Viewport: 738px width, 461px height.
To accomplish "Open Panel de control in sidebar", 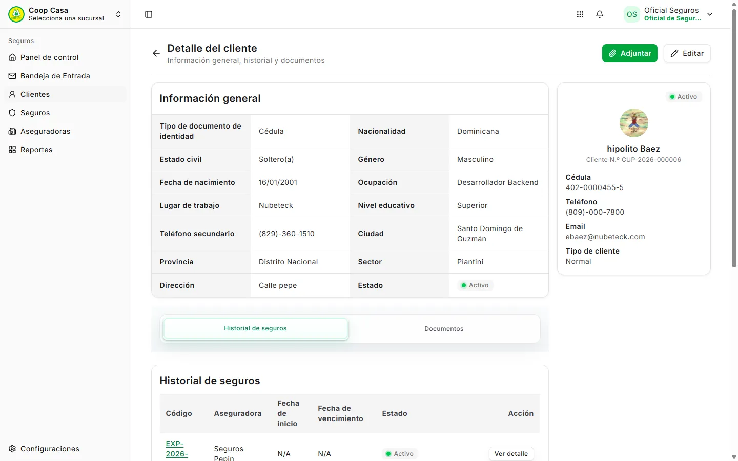I will point(66,57).
